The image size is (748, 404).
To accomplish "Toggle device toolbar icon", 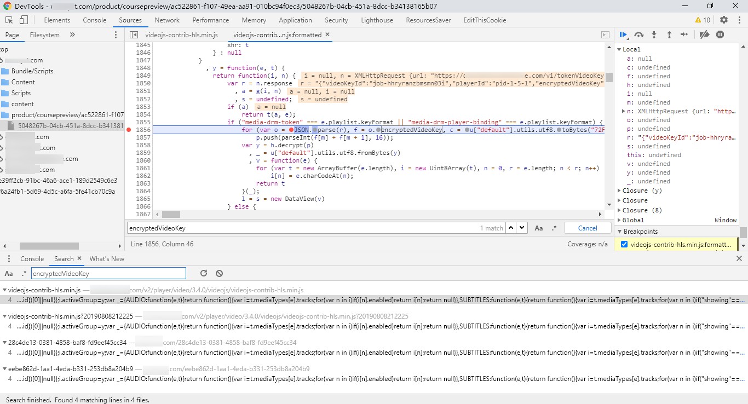I will click(x=24, y=20).
